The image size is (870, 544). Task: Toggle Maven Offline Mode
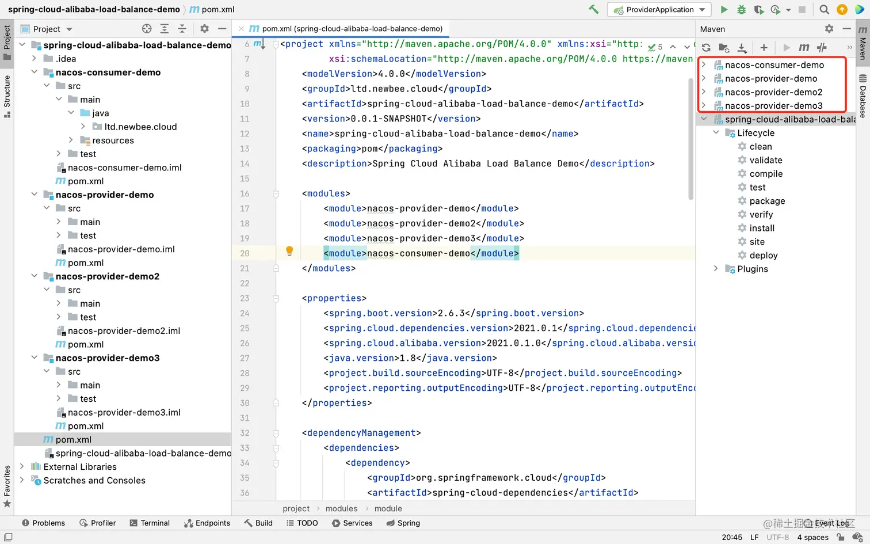(x=822, y=47)
